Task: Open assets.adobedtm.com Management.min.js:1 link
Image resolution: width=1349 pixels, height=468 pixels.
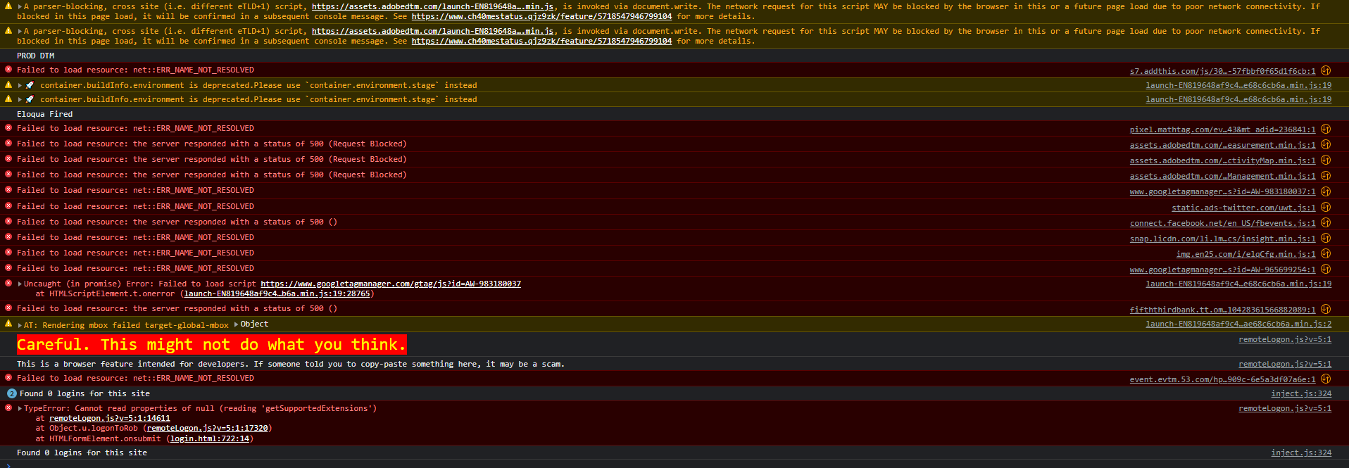Action: 1222,176
